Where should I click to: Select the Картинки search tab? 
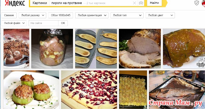[x=40, y=3]
